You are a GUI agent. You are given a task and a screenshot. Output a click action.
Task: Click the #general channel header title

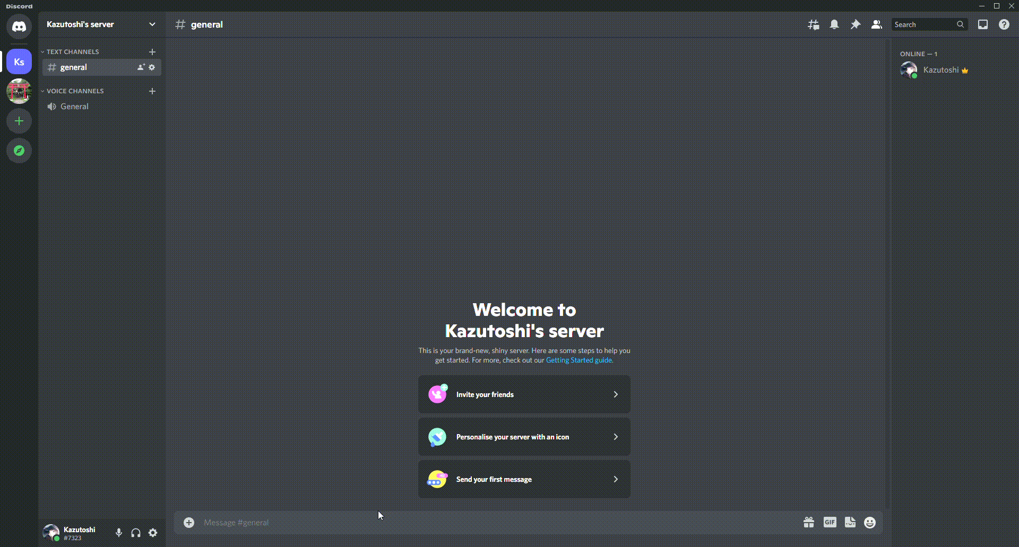207,24
